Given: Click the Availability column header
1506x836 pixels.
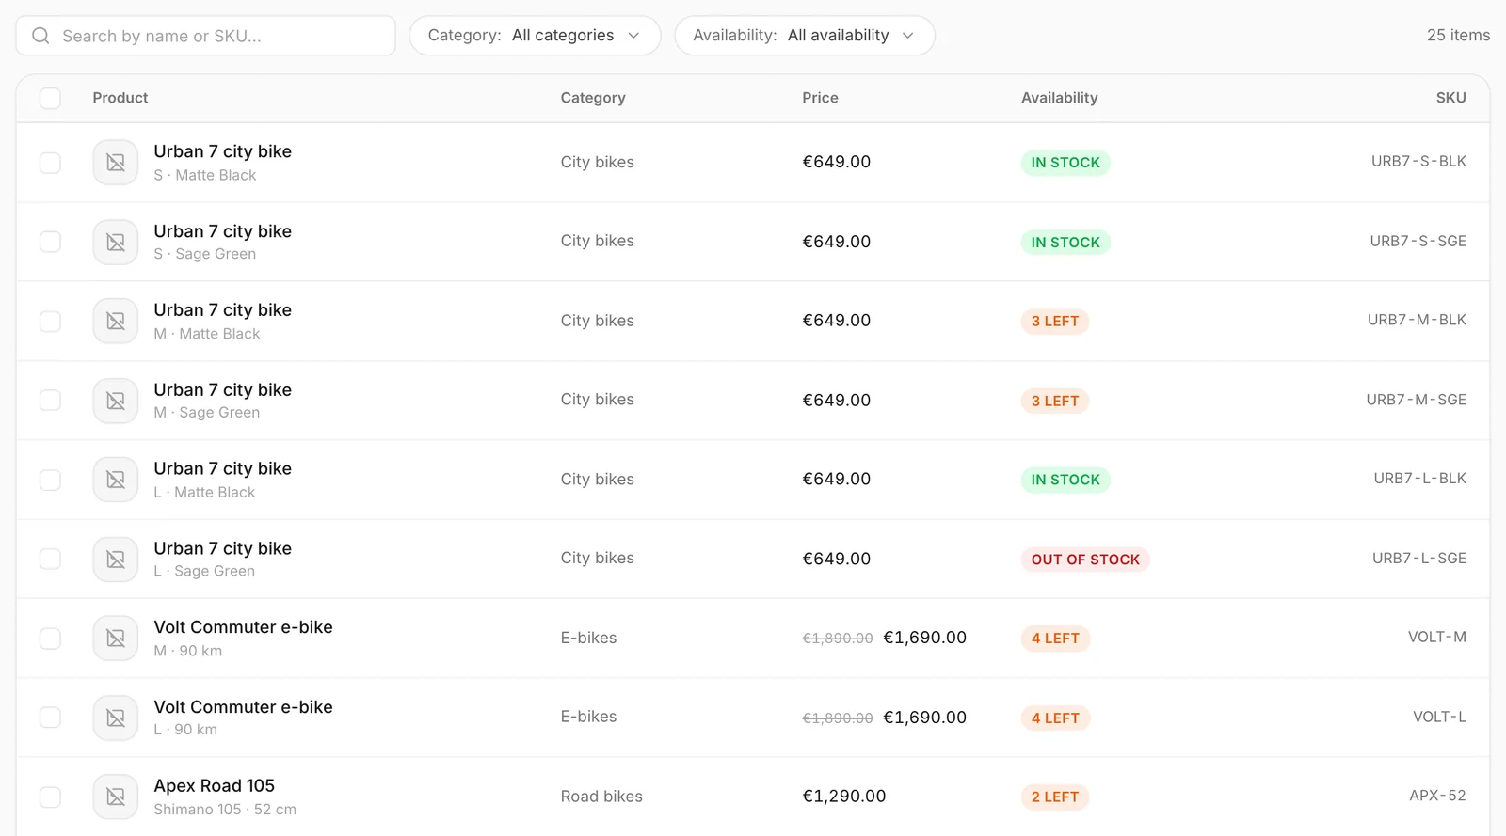Looking at the screenshot, I should [x=1059, y=98].
